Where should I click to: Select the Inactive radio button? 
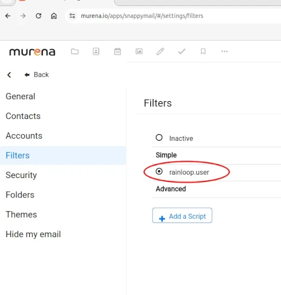159,137
